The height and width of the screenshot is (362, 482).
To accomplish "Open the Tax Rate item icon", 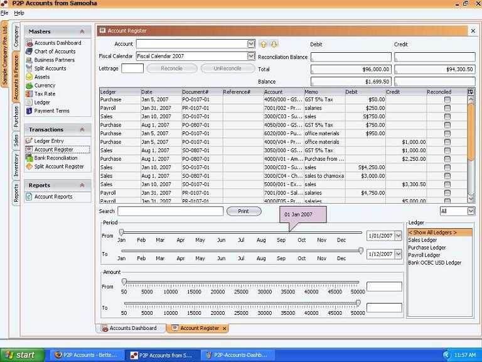I will [x=29, y=94].
